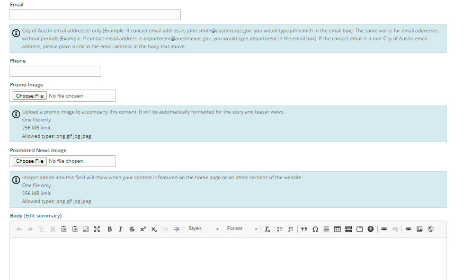Apply superscript formatting
Image resolution: width=472 pixels, height=280 pixels.
(143, 230)
